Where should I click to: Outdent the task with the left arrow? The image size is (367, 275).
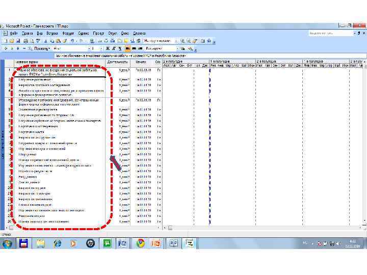pyautogui.click(x=6, y=48)
